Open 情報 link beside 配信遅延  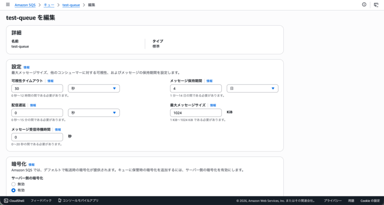(33, 105)
